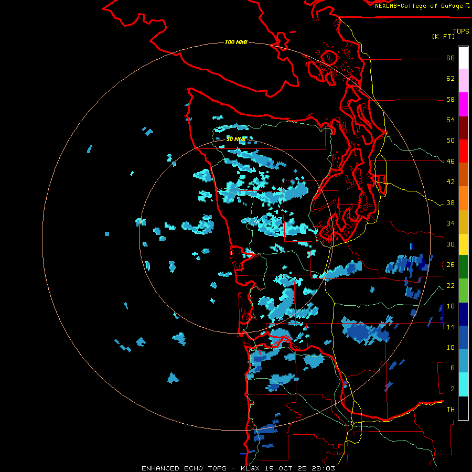The width and height of the screenshot is (472, 472).
Task: Click the 66 legend value
Action: tap(450, 58)
